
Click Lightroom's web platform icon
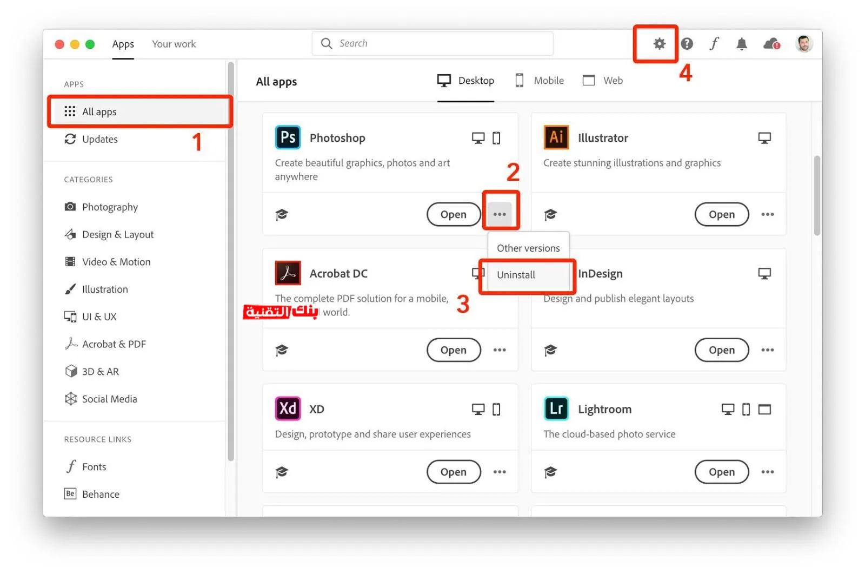[764, 410]
